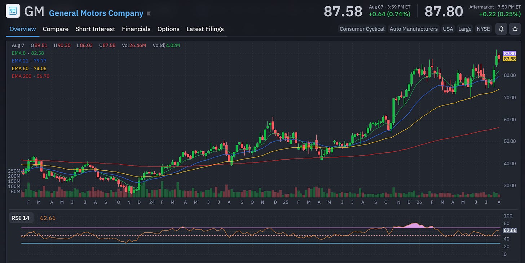Viewport: 525px width, 263px height.
Task: Open the Short Interest tab
Action: pyautogui.click(x=95, y=29)
